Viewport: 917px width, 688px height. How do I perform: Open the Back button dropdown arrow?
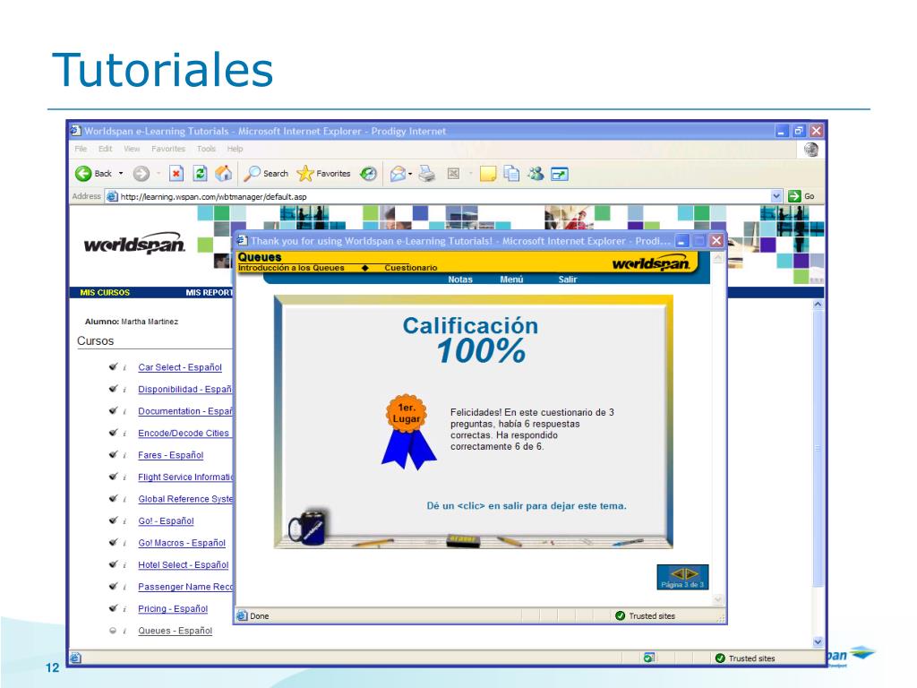click(x=121, y=173)
